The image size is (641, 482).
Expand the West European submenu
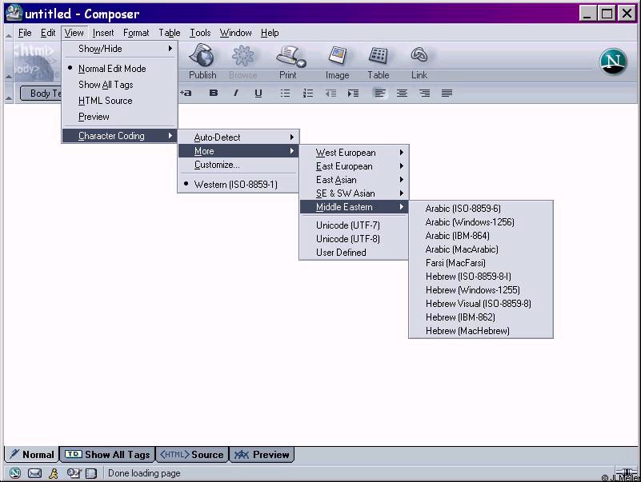click(354, 153)
